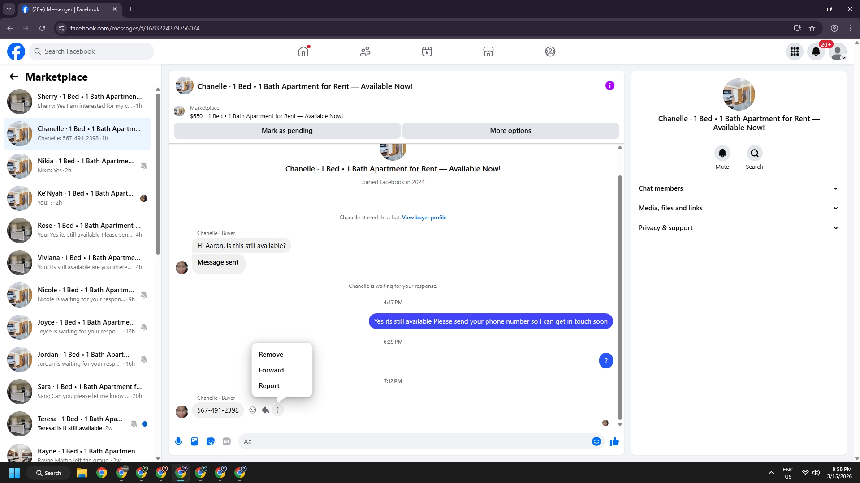Screen dimensions: 860x483
Task: Expand Media, files and links section
Action: 739,208
